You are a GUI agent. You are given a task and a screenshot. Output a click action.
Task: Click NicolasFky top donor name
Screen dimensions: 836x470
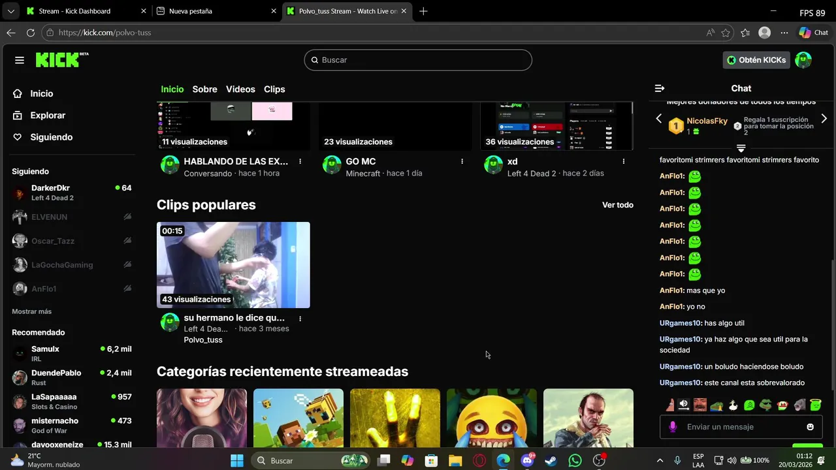click(x=707, y=121)
